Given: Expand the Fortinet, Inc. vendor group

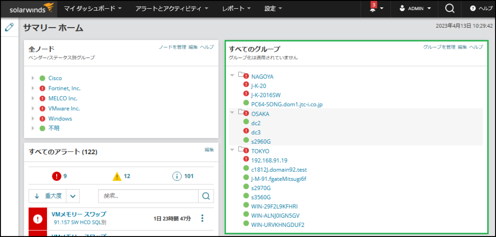Looking at the screenshot, I should pos(33,88).
